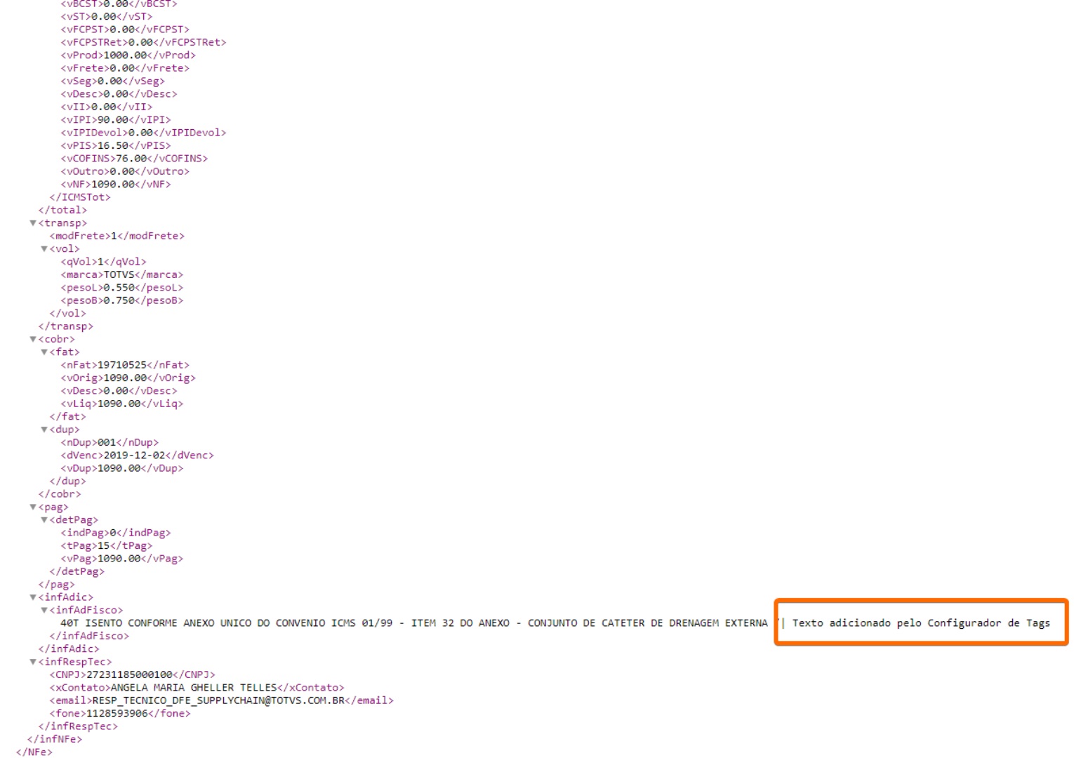Click the vFrete 0.00 line

tap(125, 68)
